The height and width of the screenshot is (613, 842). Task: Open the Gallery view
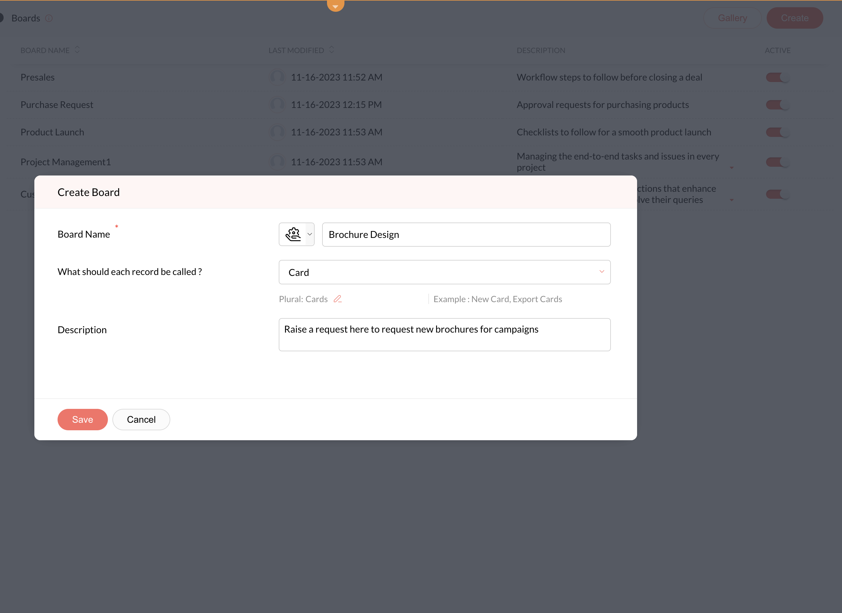point(732,18)
